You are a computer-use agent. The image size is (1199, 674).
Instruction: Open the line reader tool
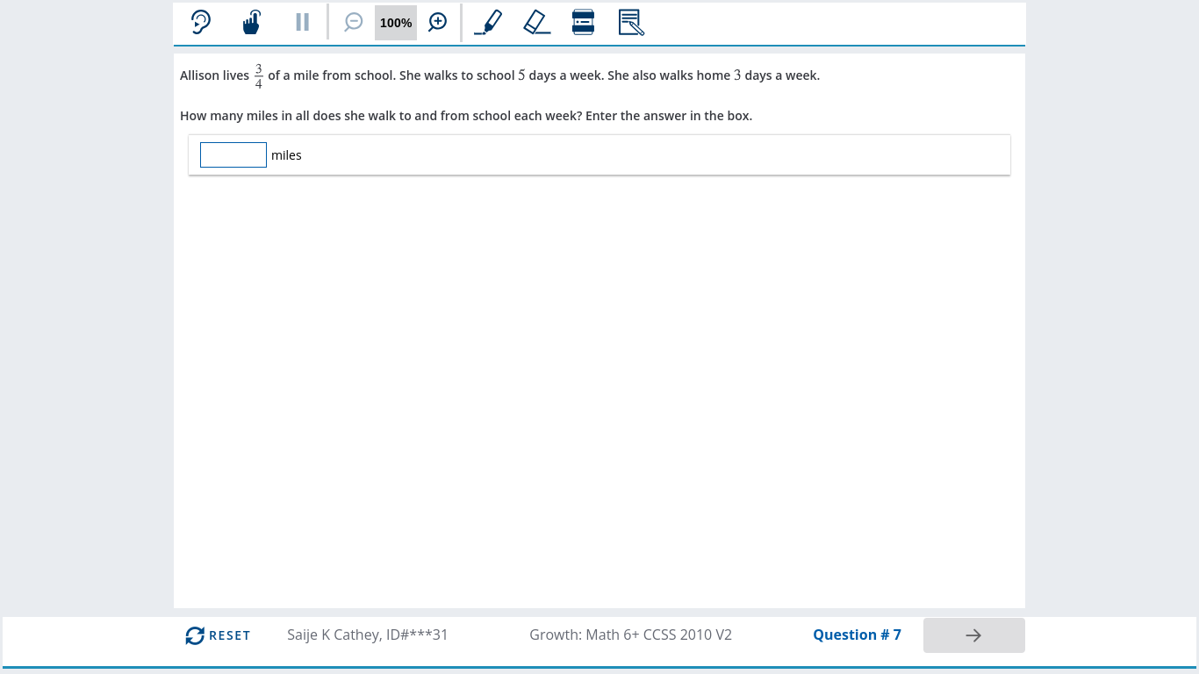click(x=583, y=22)
